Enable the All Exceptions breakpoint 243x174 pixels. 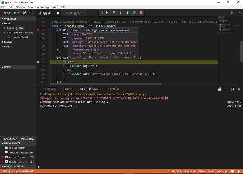coord(7,148)
